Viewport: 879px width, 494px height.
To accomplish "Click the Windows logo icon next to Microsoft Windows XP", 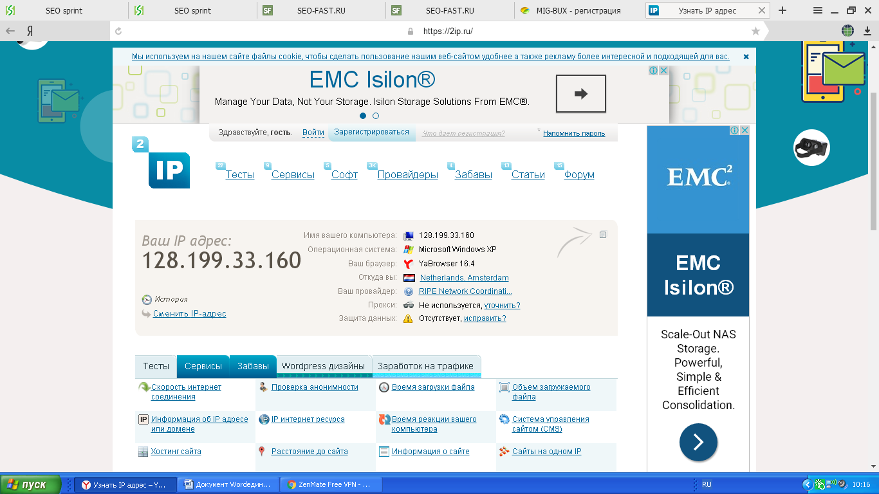I will (408, 250).
